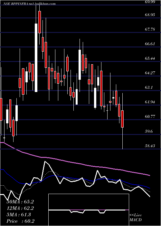Click the 60.77 price axis label
Viewport: 161px width, 226px height.
click(x=150, y=117)
